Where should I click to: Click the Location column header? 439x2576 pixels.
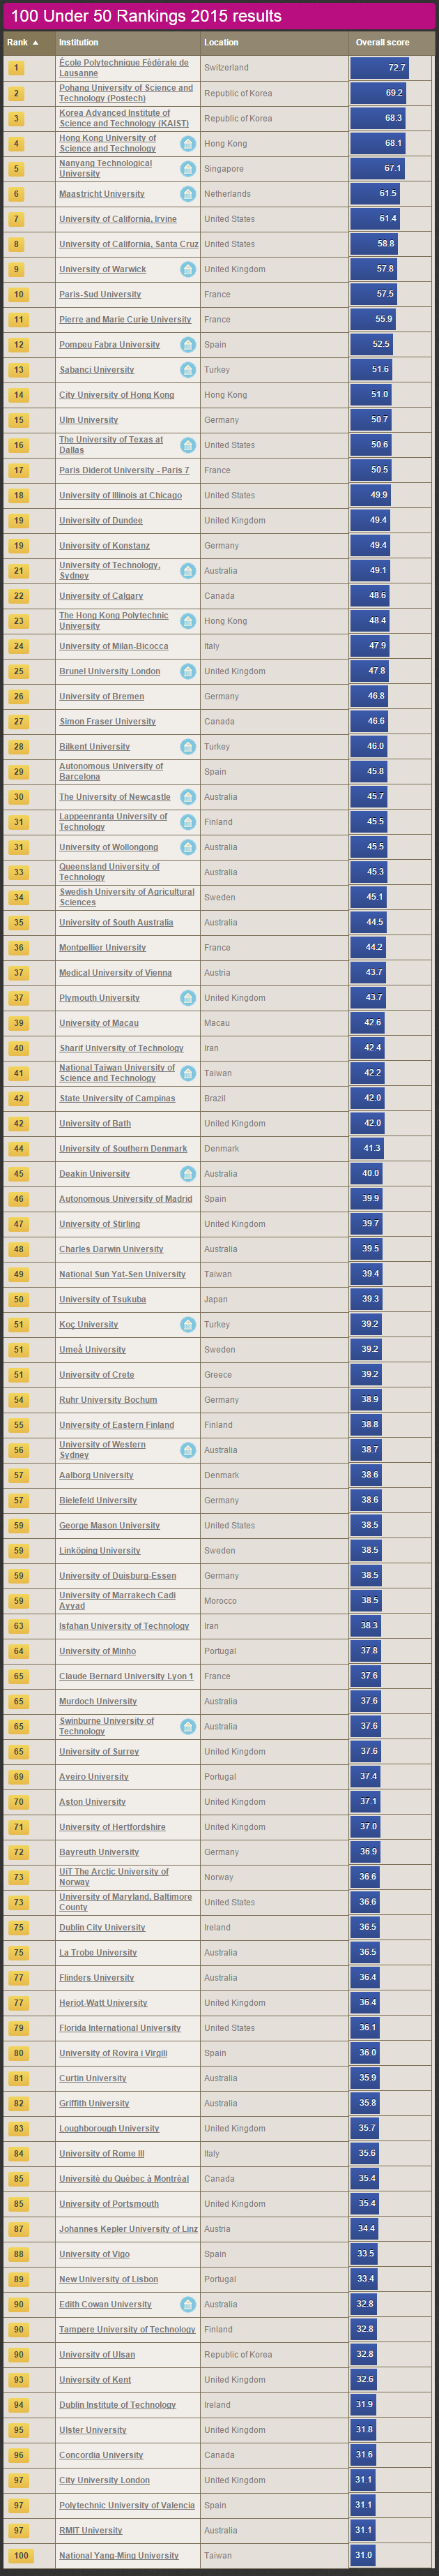(x=222, y=43)
